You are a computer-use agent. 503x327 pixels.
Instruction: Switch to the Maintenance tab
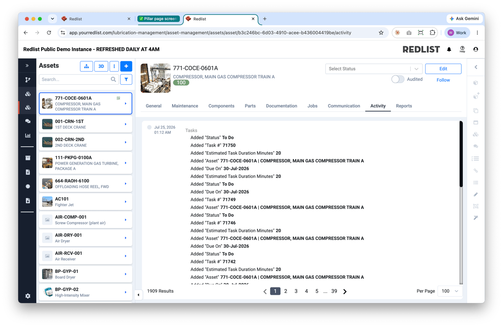(x=185, y=106)
